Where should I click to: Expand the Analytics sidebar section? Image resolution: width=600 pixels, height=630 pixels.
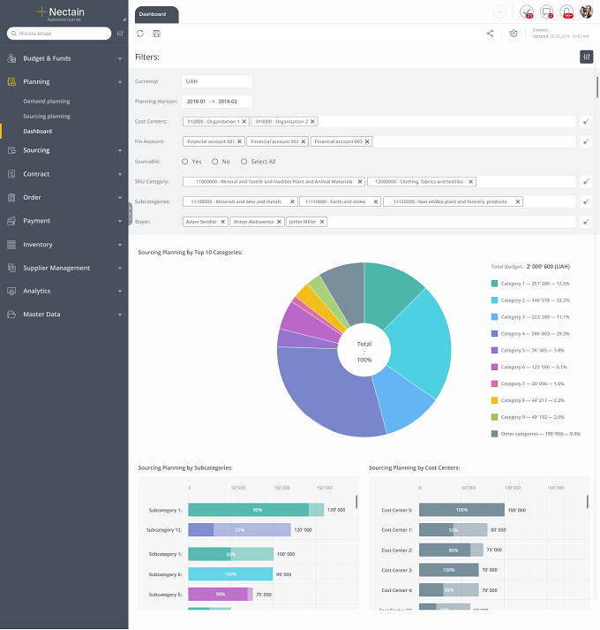[64, 291]
